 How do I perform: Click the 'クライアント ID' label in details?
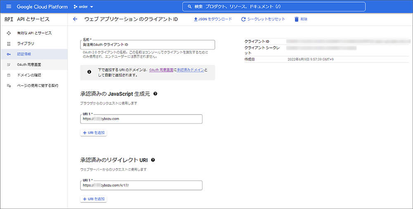pyautogui.click(x=257, y=42)
